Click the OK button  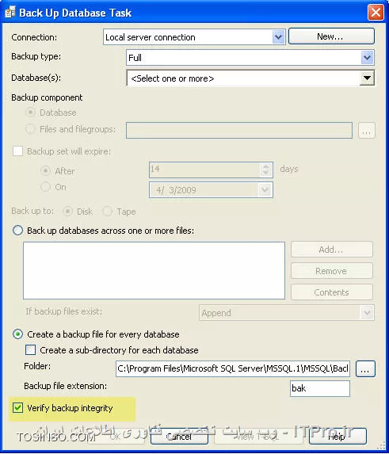116,437
